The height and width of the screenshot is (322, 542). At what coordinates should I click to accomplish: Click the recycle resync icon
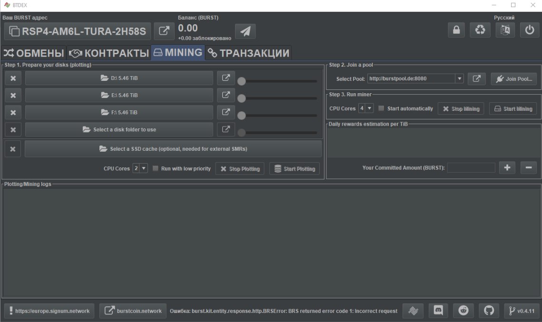(480, 30)
